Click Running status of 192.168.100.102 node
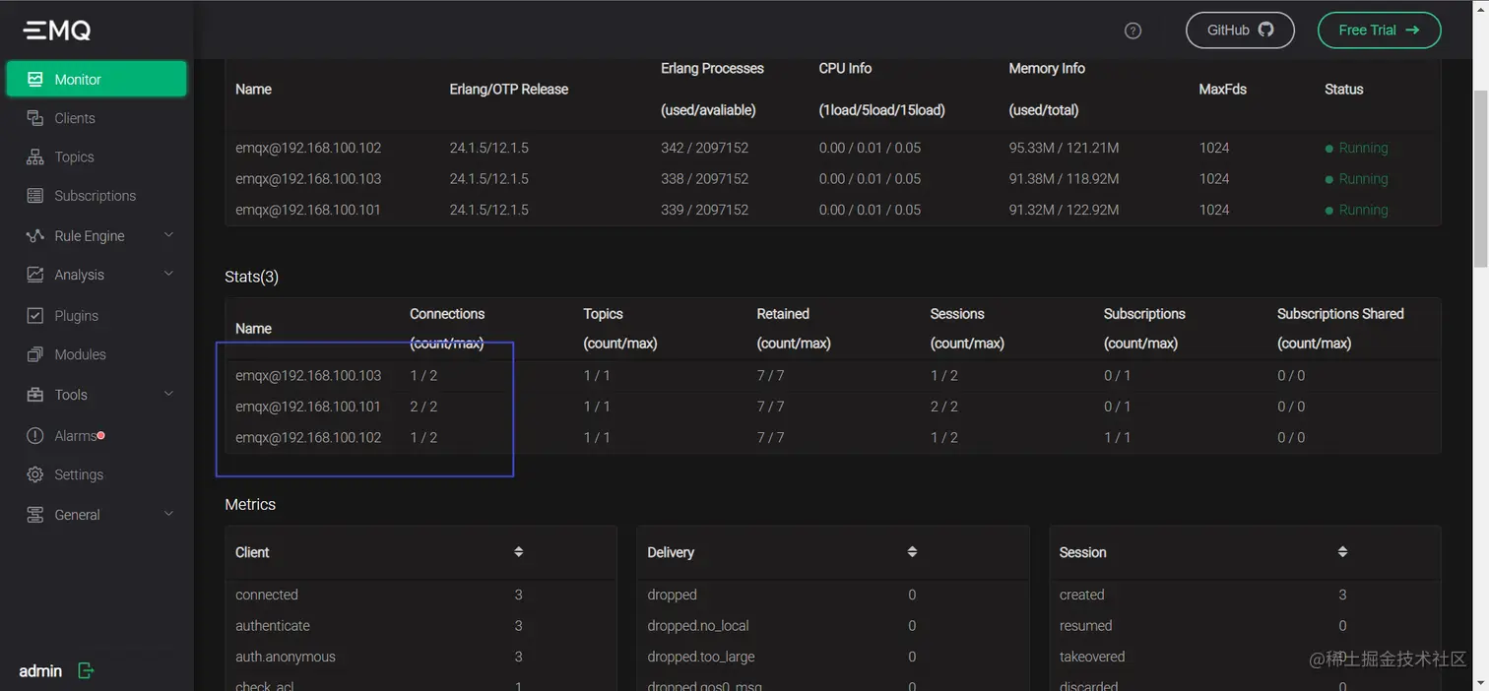 [x=1357, y=149]
